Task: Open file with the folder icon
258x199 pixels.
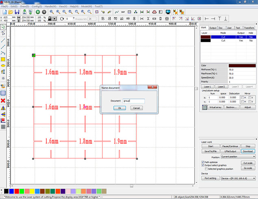Action: pyautogui.click(x=11, y=12)
